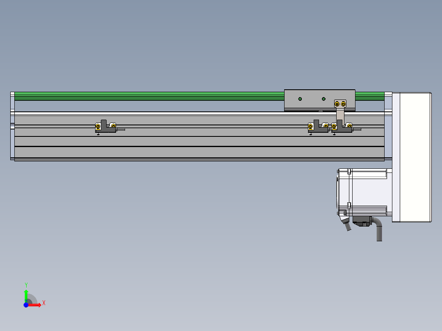
Task: Select the servo motor body below the rail
Action: pyautogui.click(x=365, y=193)
